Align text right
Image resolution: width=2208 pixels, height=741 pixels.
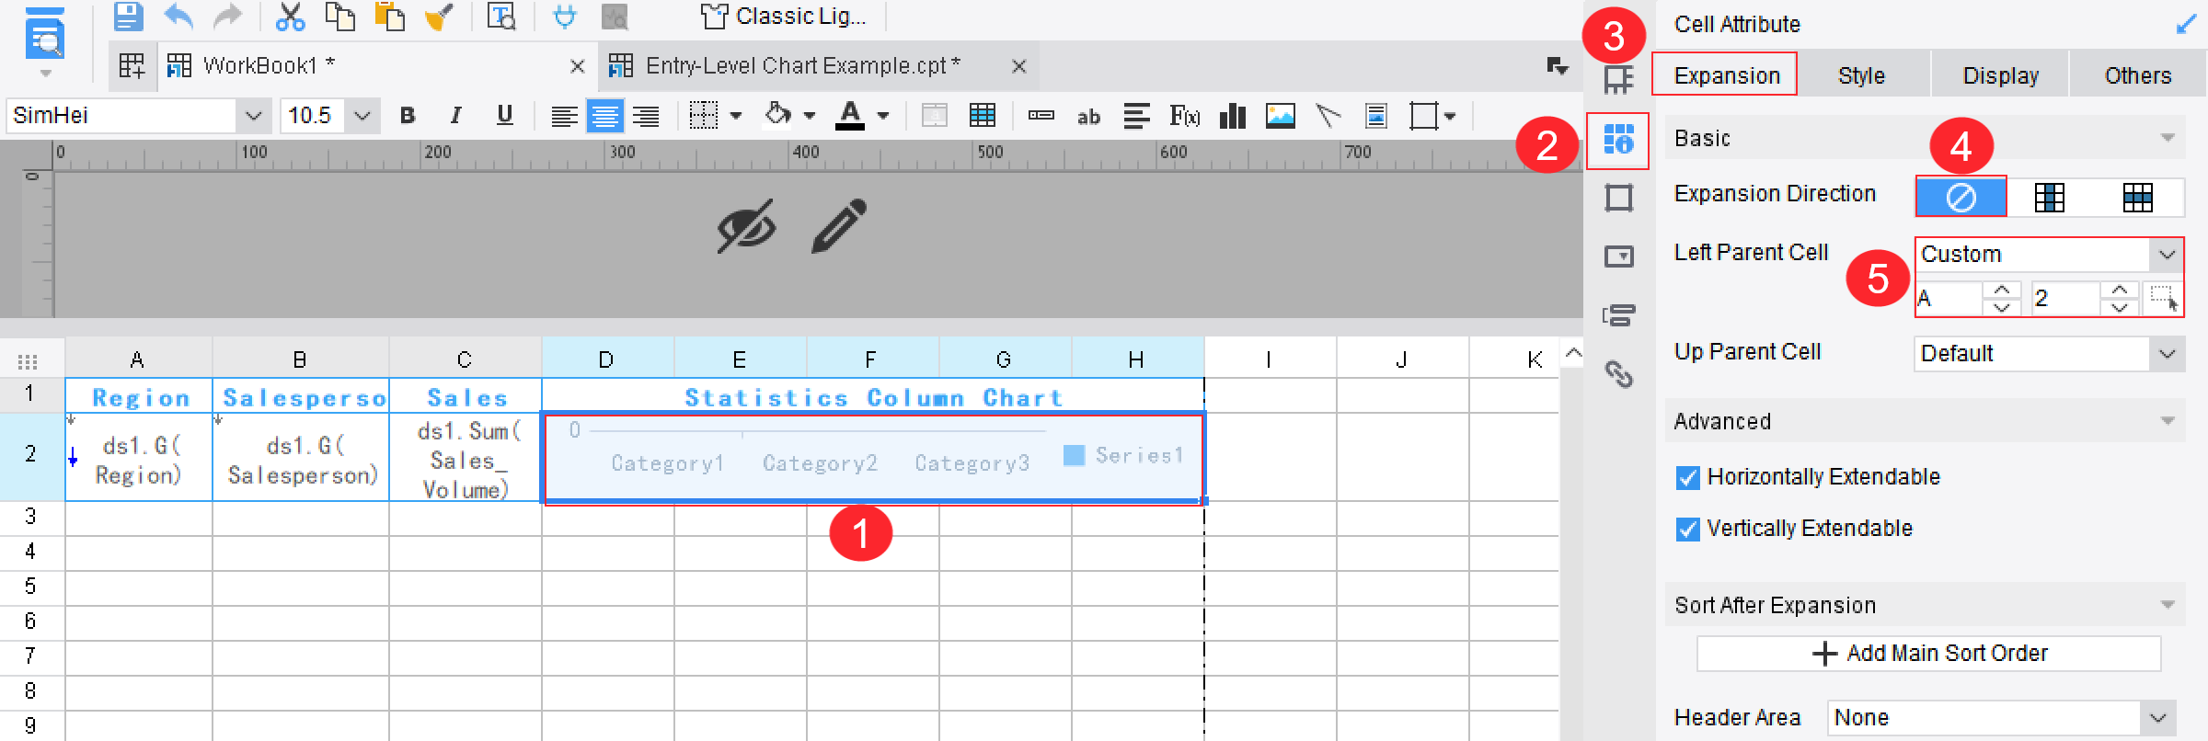coord(647,116)
